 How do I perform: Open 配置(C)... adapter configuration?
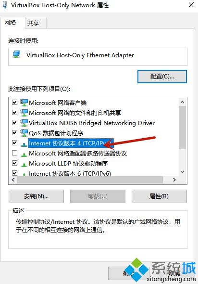pos(162,77)
